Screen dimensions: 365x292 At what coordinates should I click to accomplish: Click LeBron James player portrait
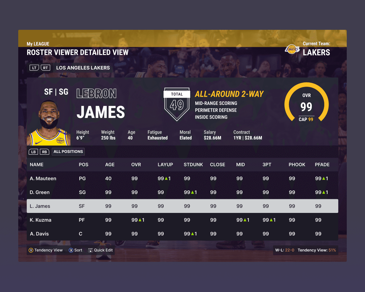(x=49, y=123)
